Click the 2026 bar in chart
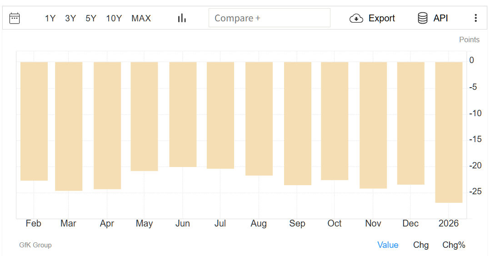490x256 pixels. (x=449, y=132)
